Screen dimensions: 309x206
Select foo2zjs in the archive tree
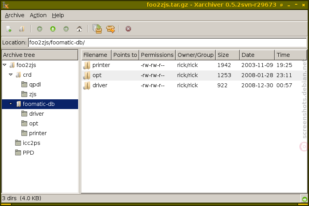point(26,65)
